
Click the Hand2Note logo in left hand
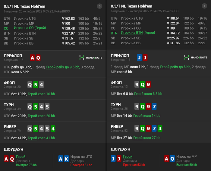pos(91,58)
